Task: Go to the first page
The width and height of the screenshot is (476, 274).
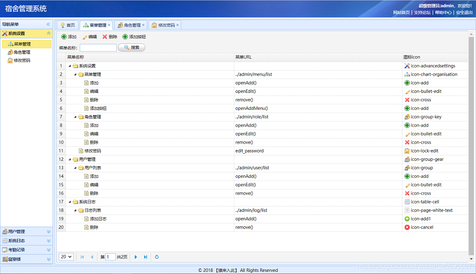Action: pyautogui.click(x=82, y=257)
